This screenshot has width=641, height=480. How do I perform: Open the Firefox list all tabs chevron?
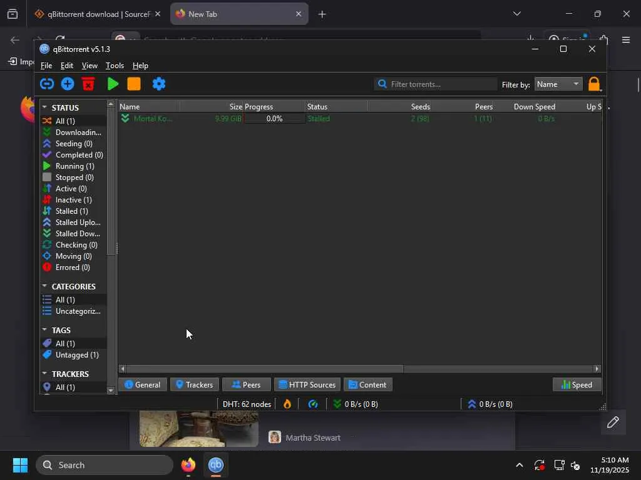tap(516, 14)
